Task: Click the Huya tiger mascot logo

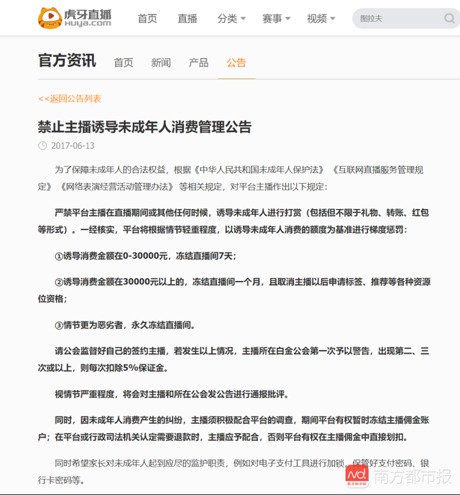Action: coord(50,18)
